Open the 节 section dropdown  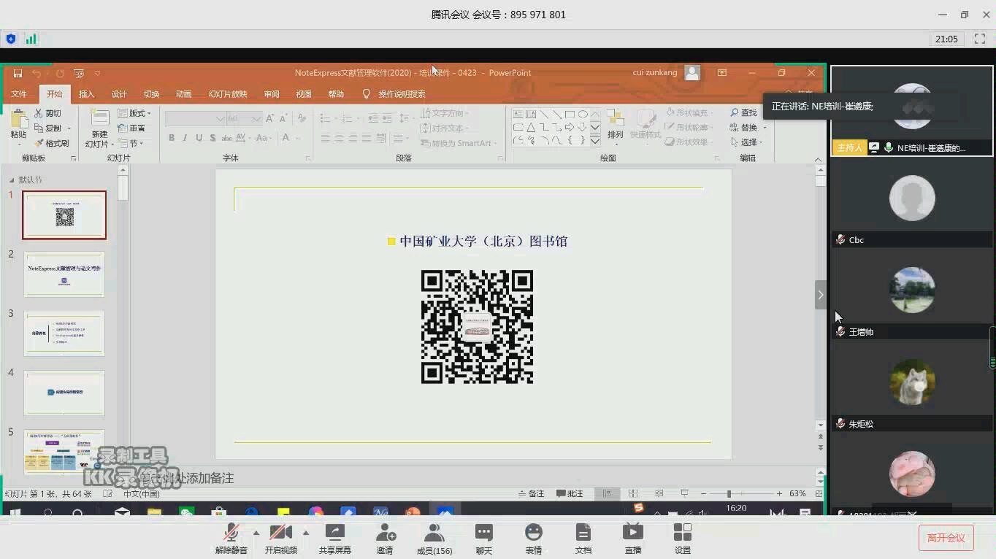tap(131, 143)
